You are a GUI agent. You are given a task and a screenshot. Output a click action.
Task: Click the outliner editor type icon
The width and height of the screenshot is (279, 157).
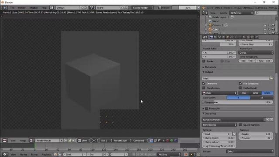(205, 13)
